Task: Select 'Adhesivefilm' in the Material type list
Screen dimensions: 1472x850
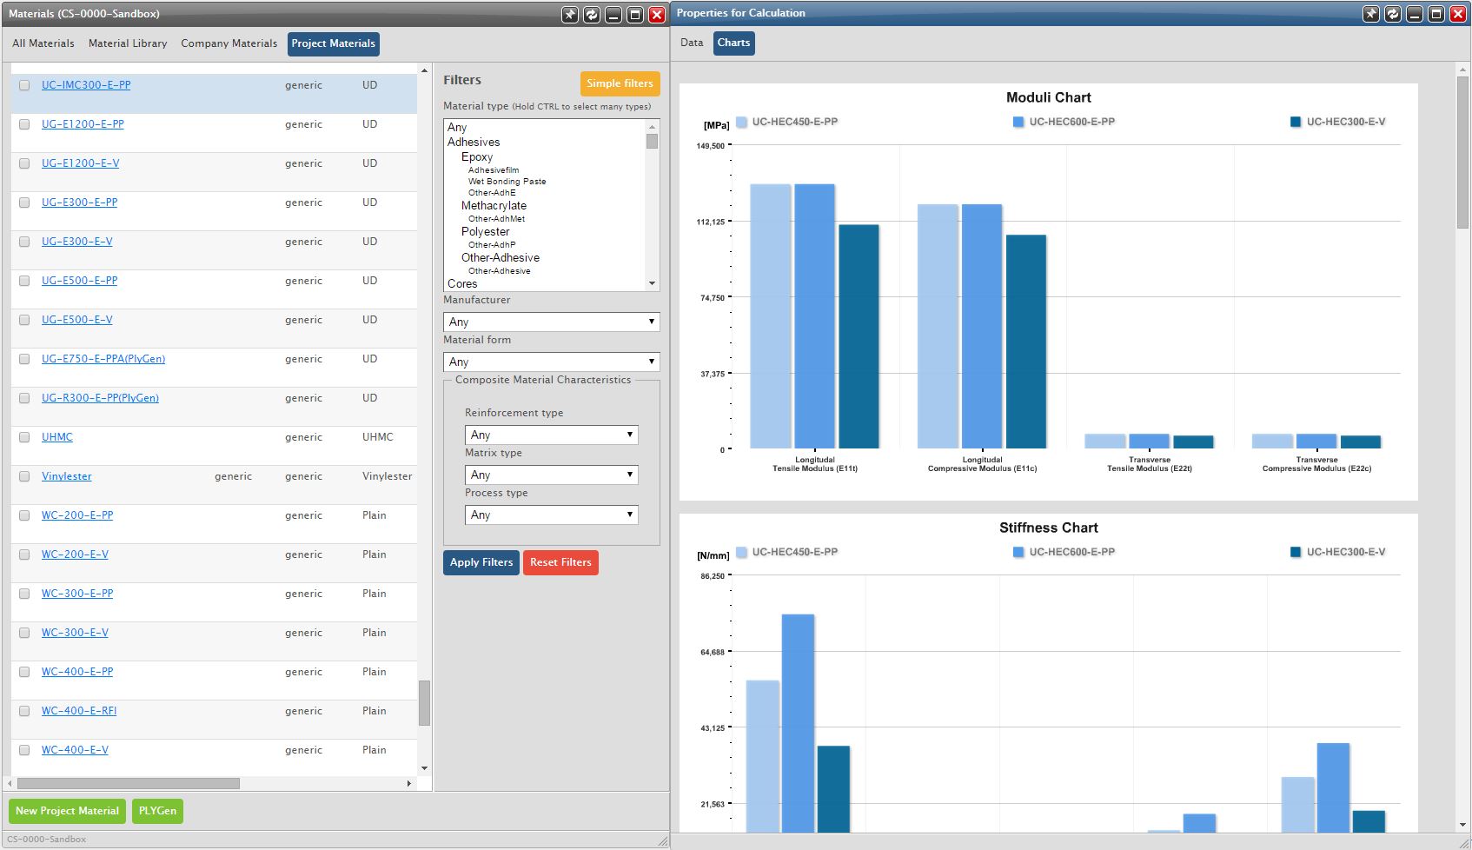Action: (494, 170)
